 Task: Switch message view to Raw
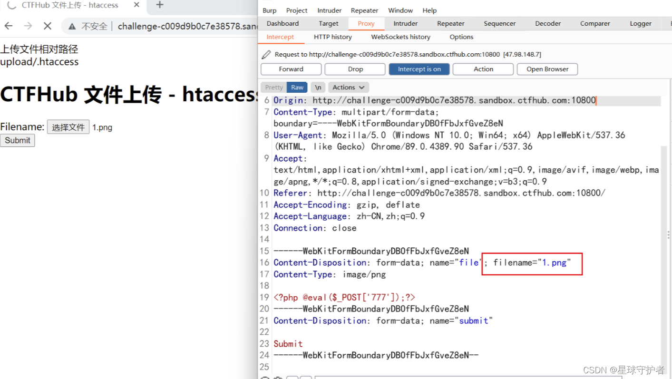pos(297,87)
